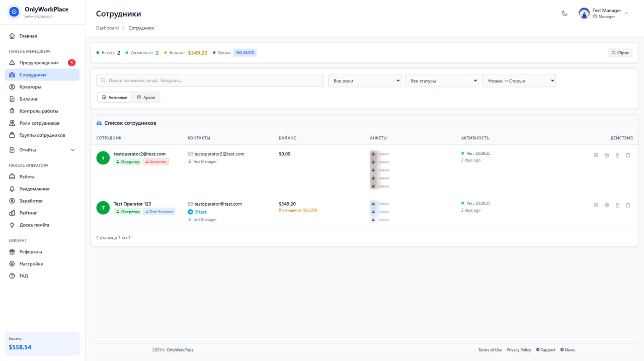Click the green T avatar of Test Operator 123
The image size is (644, 361).
click(x=103, y=208)
